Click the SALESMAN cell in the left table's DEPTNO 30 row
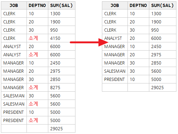The height and width of the screenshot is (134, 178). click(14, 96)
